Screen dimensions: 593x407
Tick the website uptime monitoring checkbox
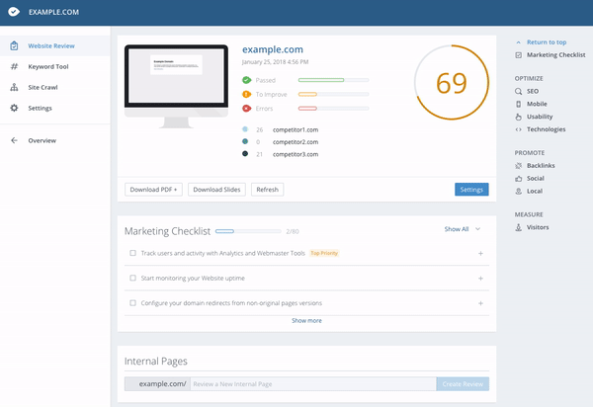(x=132, y=278)
